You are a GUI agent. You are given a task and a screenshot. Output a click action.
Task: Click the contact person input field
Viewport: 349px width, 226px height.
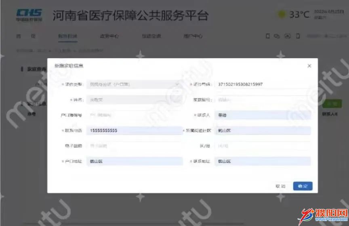[x=263, y=115]
